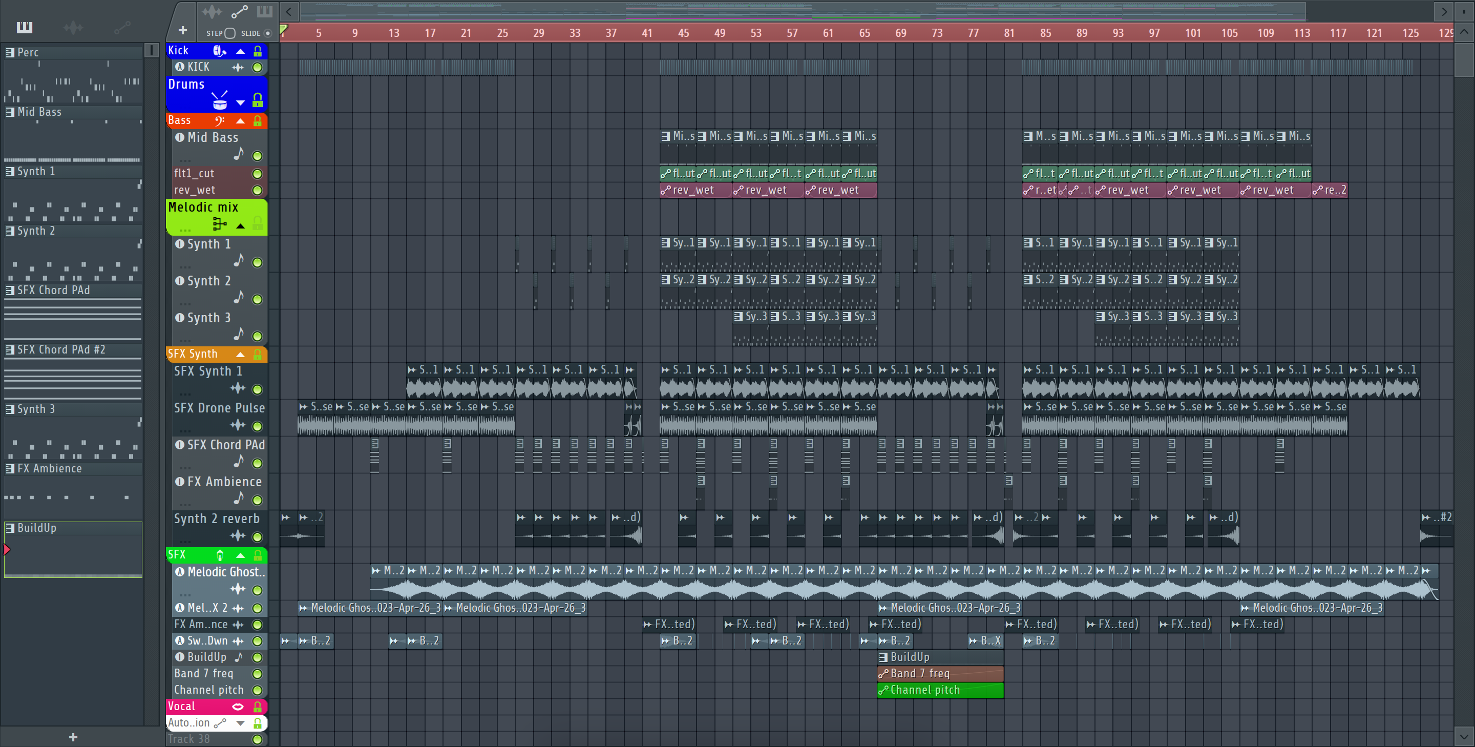This screenshot has width=1475, height=747.
Task: Mute the SFX Chord PAd track
Action: [258, 464]
